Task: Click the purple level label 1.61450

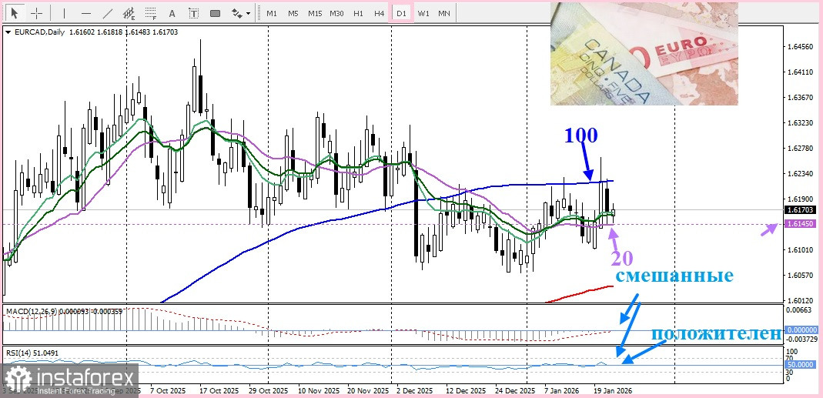Action: click(801, 224)
